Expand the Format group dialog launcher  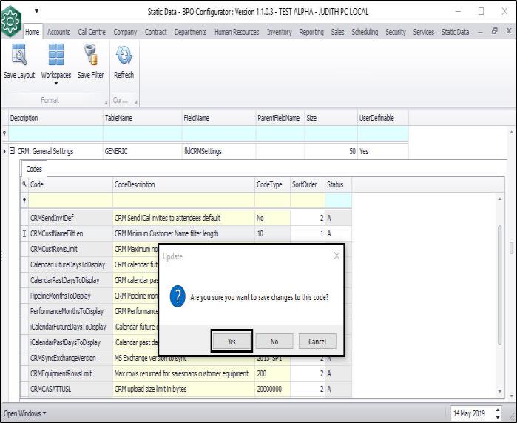point(106,102)
